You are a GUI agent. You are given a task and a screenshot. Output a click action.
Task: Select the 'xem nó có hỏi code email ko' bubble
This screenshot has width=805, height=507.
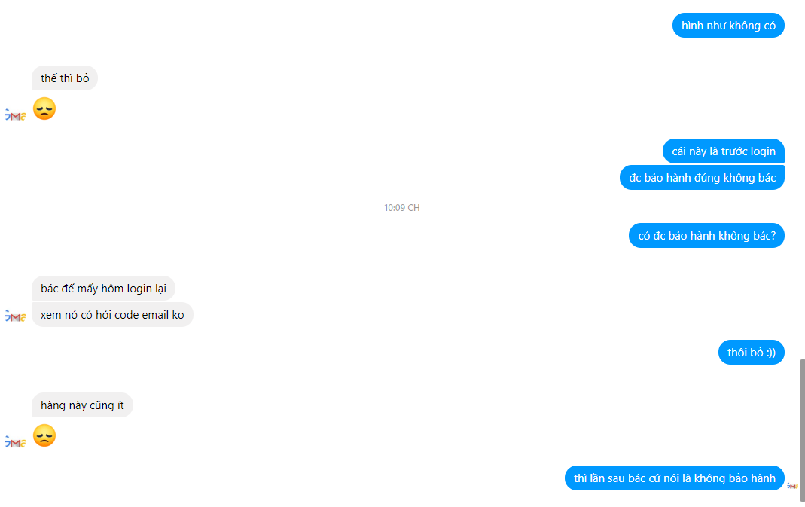[112, 315]
